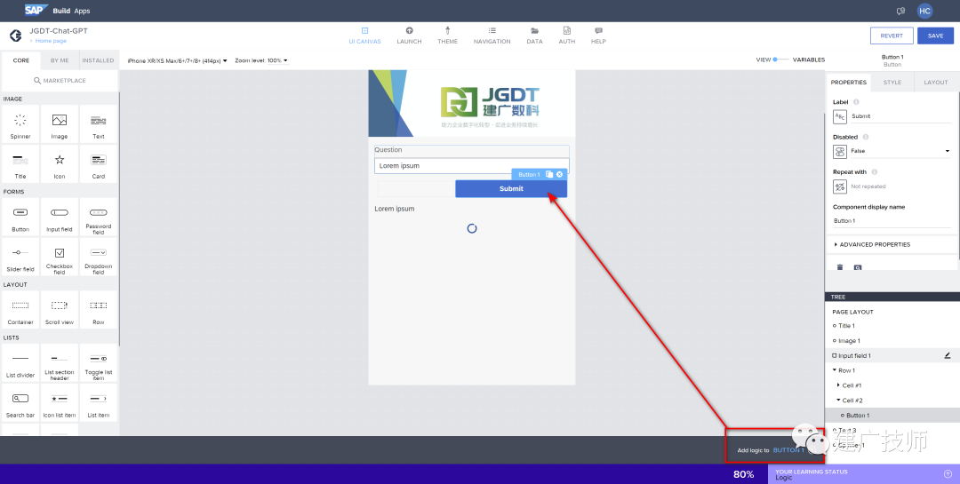This screenshot has height=484, width=960.
Task: Open the Help menu
Action: coord(599,36)
